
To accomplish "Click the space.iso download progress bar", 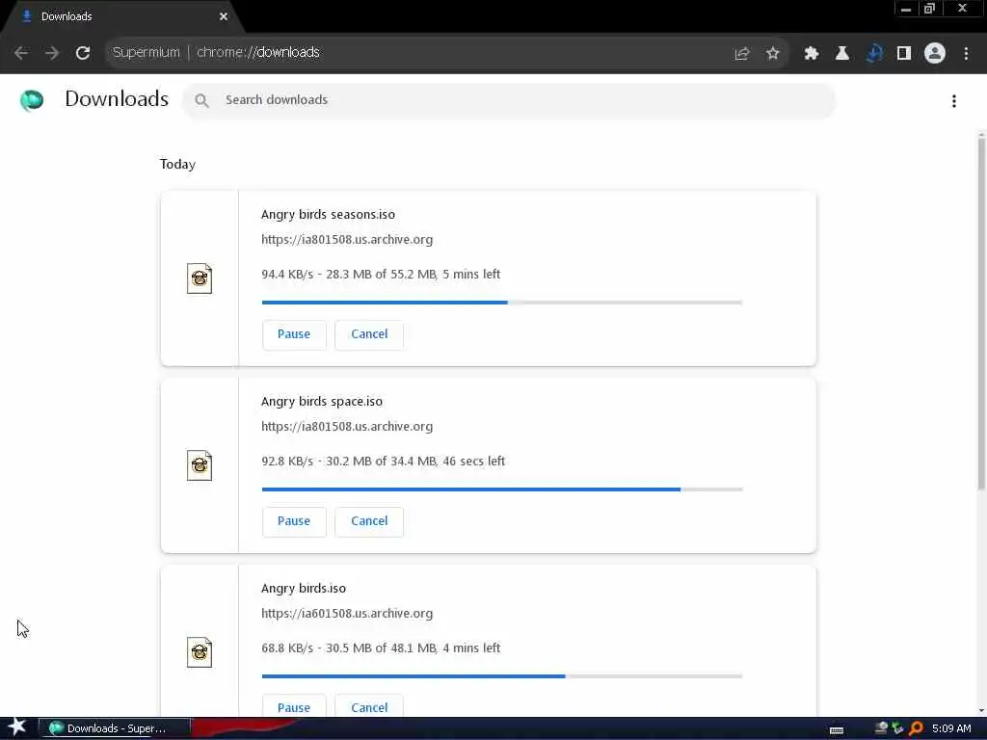I will click(501, 489).
